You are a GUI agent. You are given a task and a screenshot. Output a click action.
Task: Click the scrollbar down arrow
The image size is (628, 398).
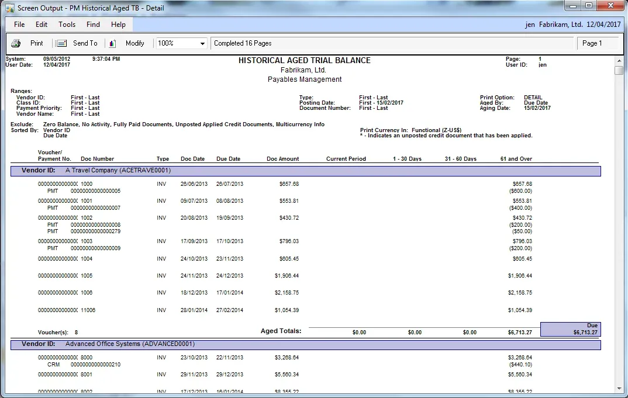(619, 389)
